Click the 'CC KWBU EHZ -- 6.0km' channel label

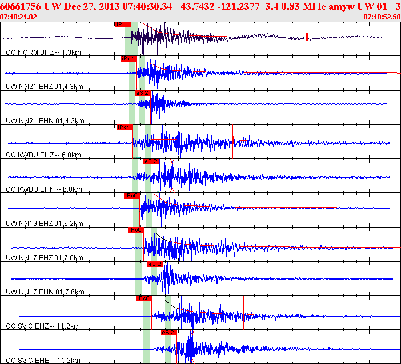click(43, 155)
